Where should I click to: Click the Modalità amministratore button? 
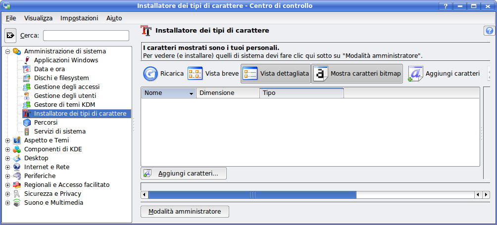tap(185, 212)
